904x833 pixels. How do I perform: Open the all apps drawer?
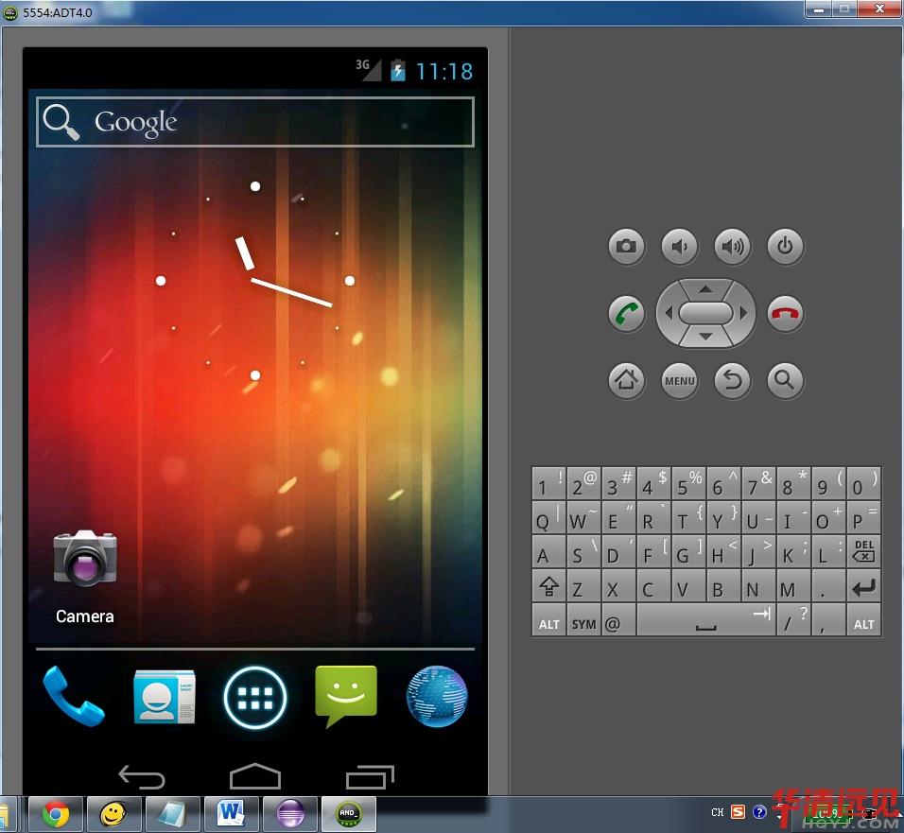254,698
